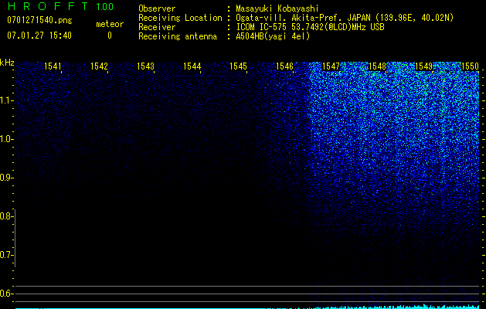
Task: Click the 0.9 kHz frequency axis label
Action: pos(5,178)
